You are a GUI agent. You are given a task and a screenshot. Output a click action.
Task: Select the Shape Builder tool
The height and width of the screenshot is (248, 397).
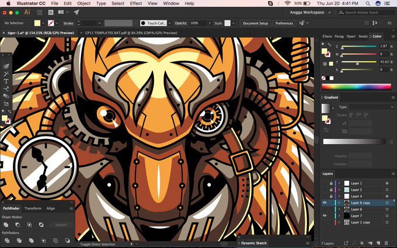6,96
